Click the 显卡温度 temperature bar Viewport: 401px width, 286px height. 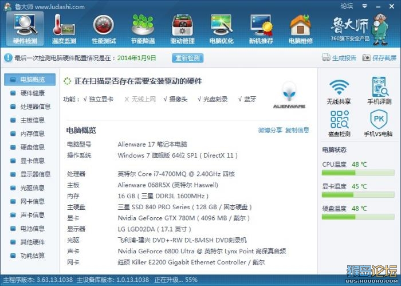358,195
